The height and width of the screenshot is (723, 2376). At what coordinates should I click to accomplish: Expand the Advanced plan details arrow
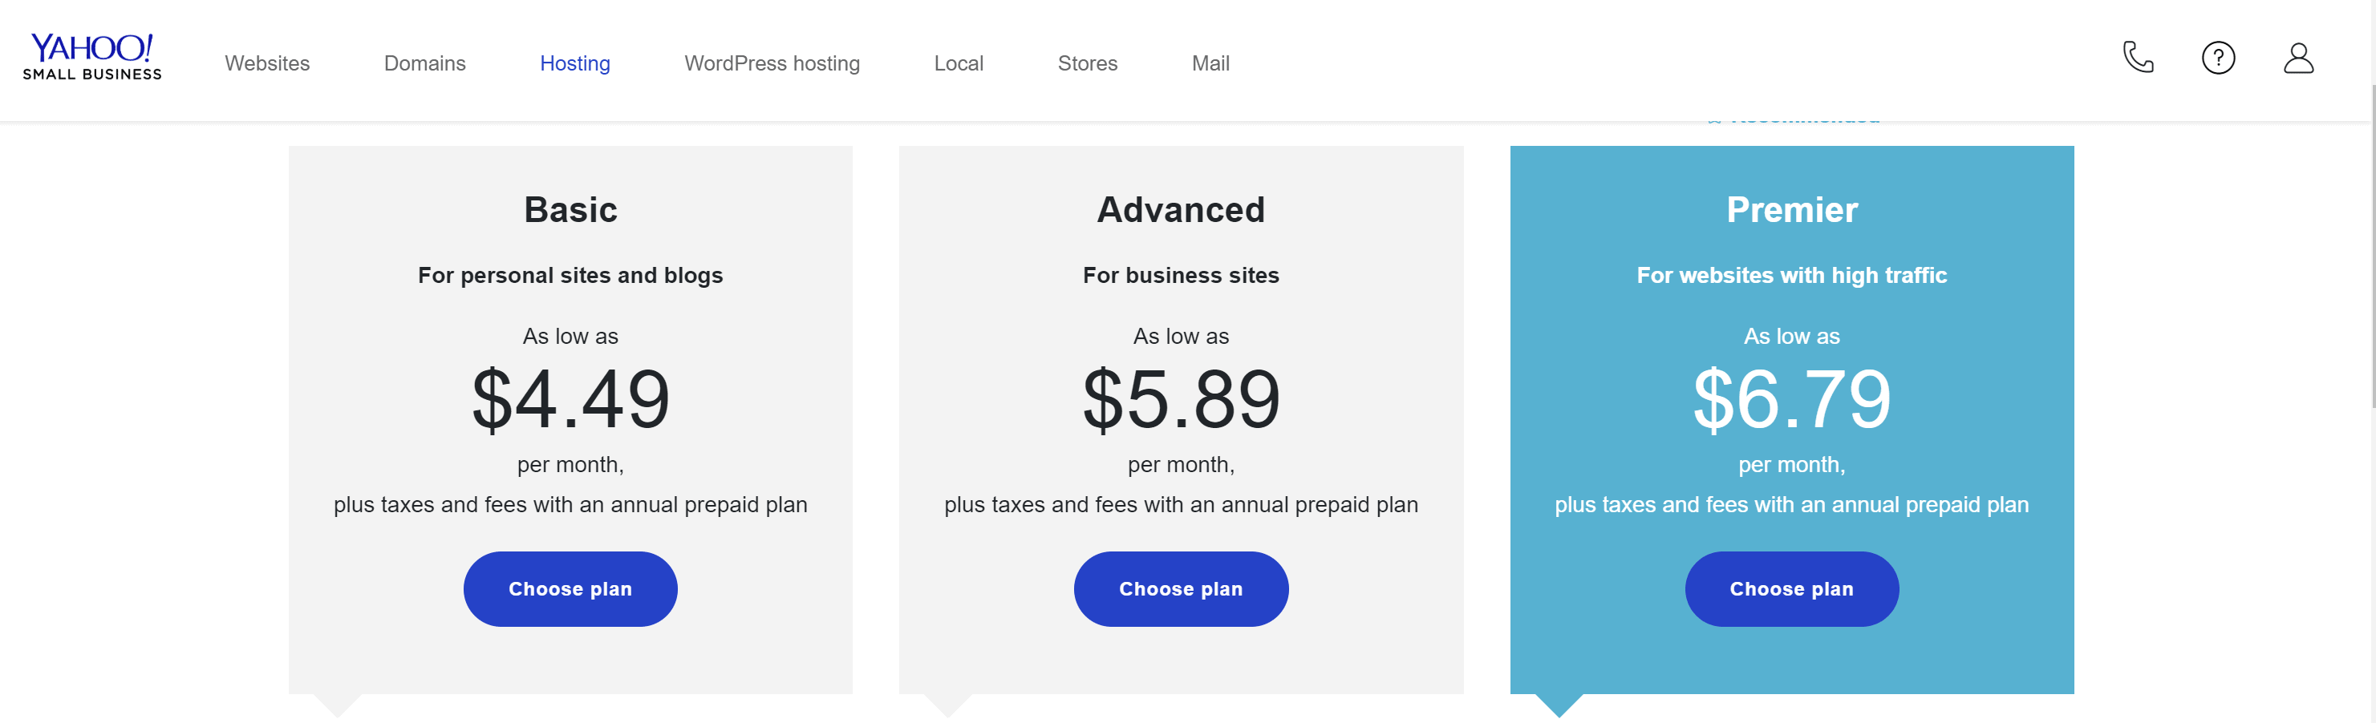(948, 705)
